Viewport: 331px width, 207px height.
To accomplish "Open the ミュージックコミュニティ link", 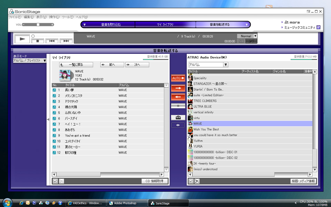I will (x=300, y=28).
